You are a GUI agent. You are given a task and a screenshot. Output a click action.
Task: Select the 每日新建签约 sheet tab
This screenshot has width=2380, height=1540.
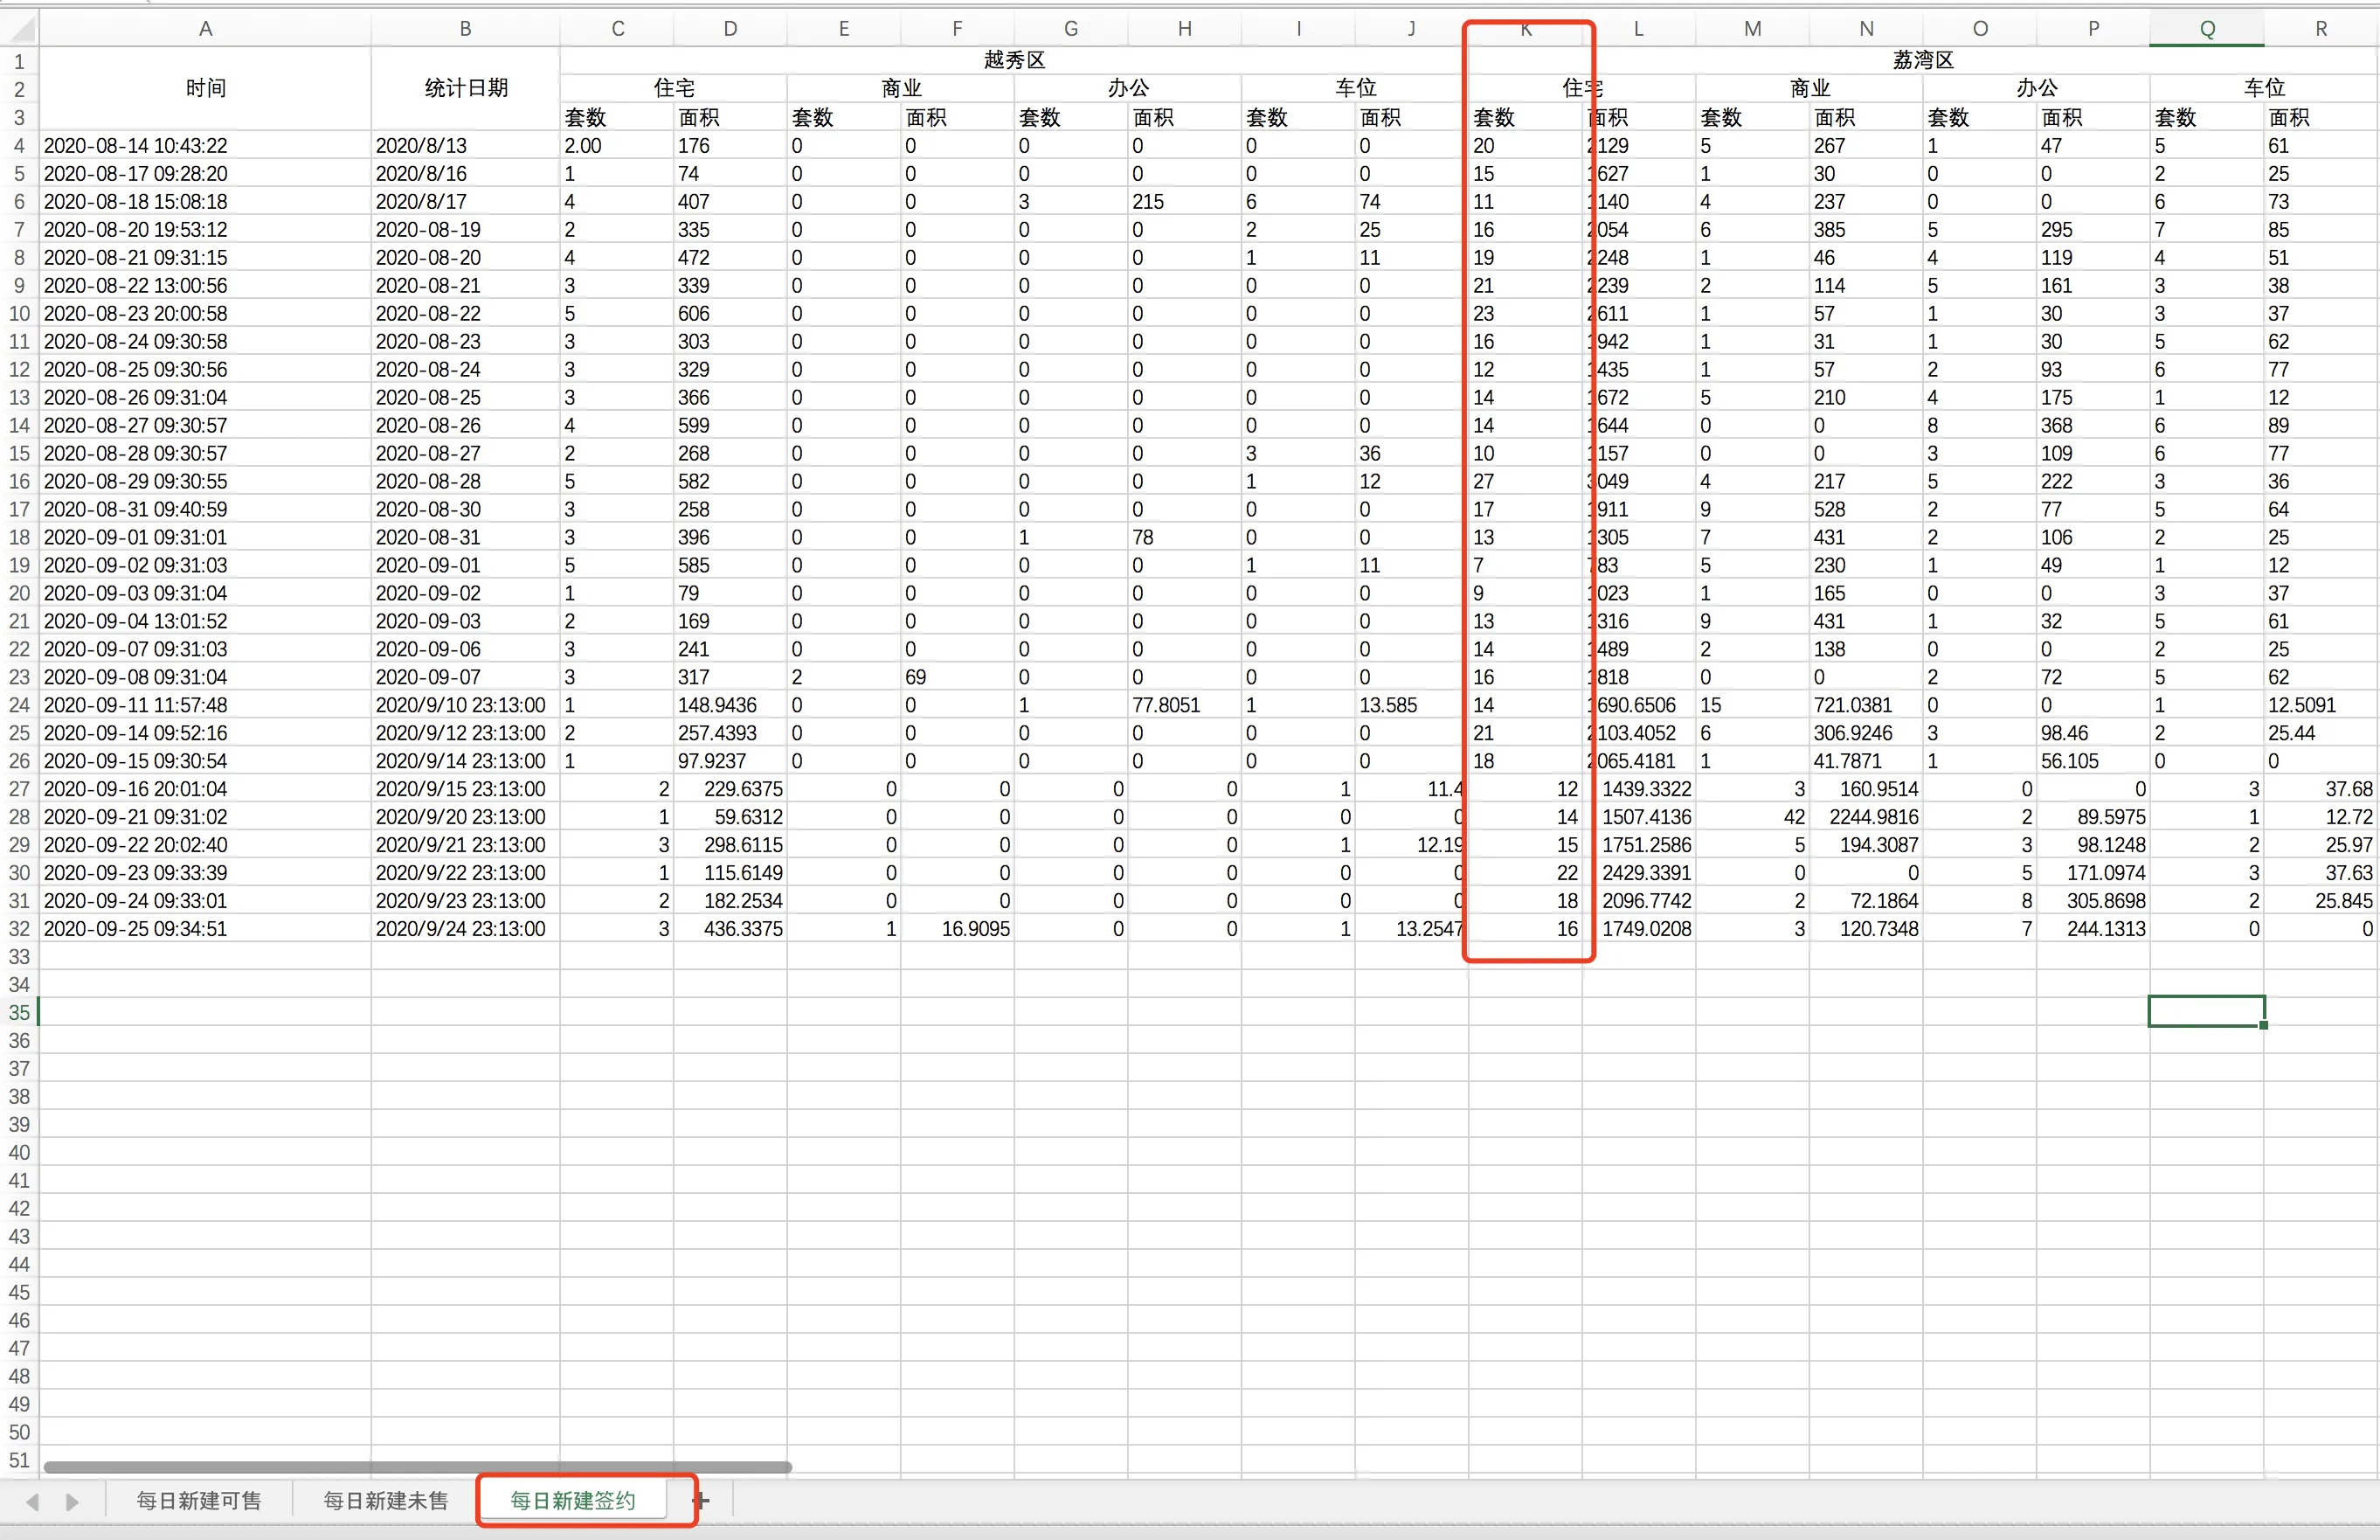pyautogui.click(x=573, y=1501)
